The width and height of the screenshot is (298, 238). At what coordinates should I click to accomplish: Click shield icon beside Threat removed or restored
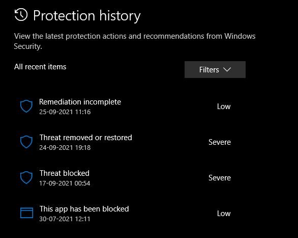tap(26, 142)
